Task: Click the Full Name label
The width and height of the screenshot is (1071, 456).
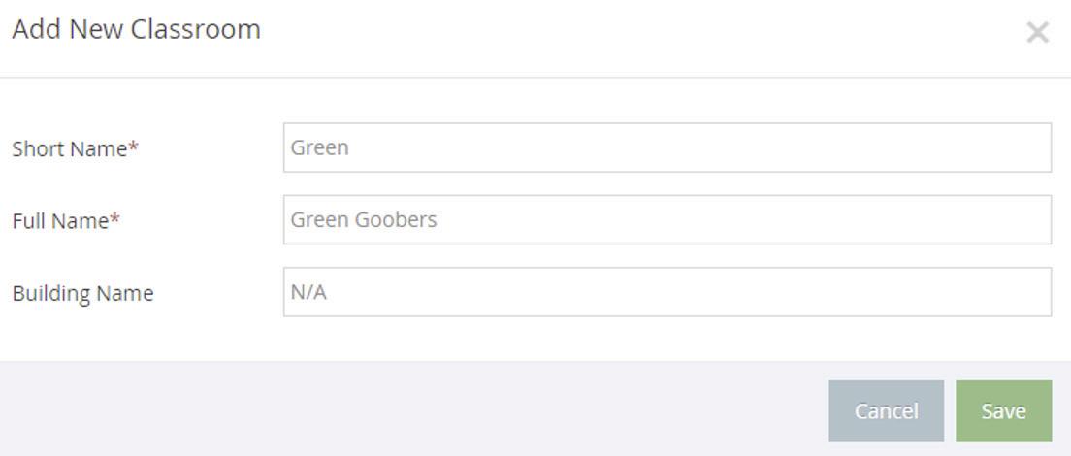Action: coord(60,221)
